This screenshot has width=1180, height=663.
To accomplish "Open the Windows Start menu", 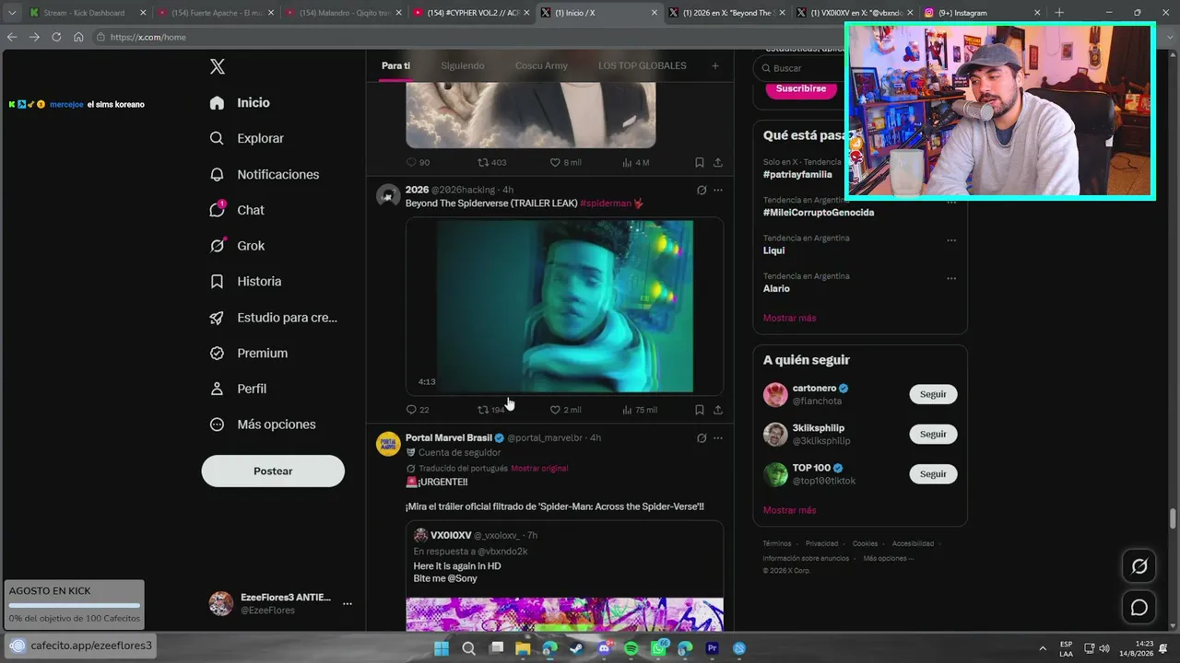I will (442, 648).
